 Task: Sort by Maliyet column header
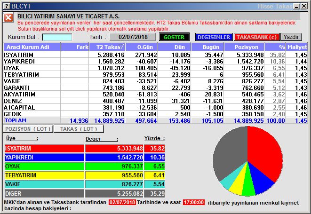(x=297, y=47)
